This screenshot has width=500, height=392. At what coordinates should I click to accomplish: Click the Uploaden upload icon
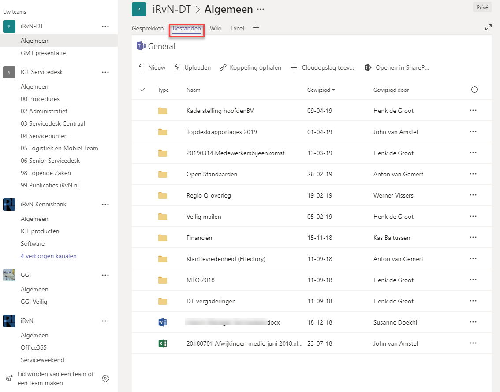178,68
